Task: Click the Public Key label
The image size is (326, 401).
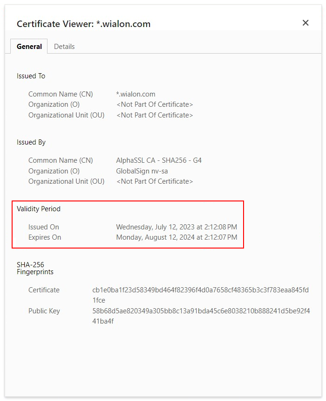Action: pyautogui.click(x=44, y=311)
